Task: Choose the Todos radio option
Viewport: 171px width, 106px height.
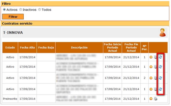Action: pyautogui.click(x=39, y=10)
